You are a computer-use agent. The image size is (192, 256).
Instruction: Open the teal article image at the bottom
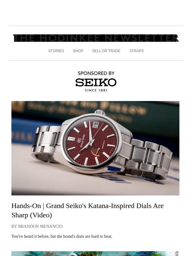(x=95, y=254)
